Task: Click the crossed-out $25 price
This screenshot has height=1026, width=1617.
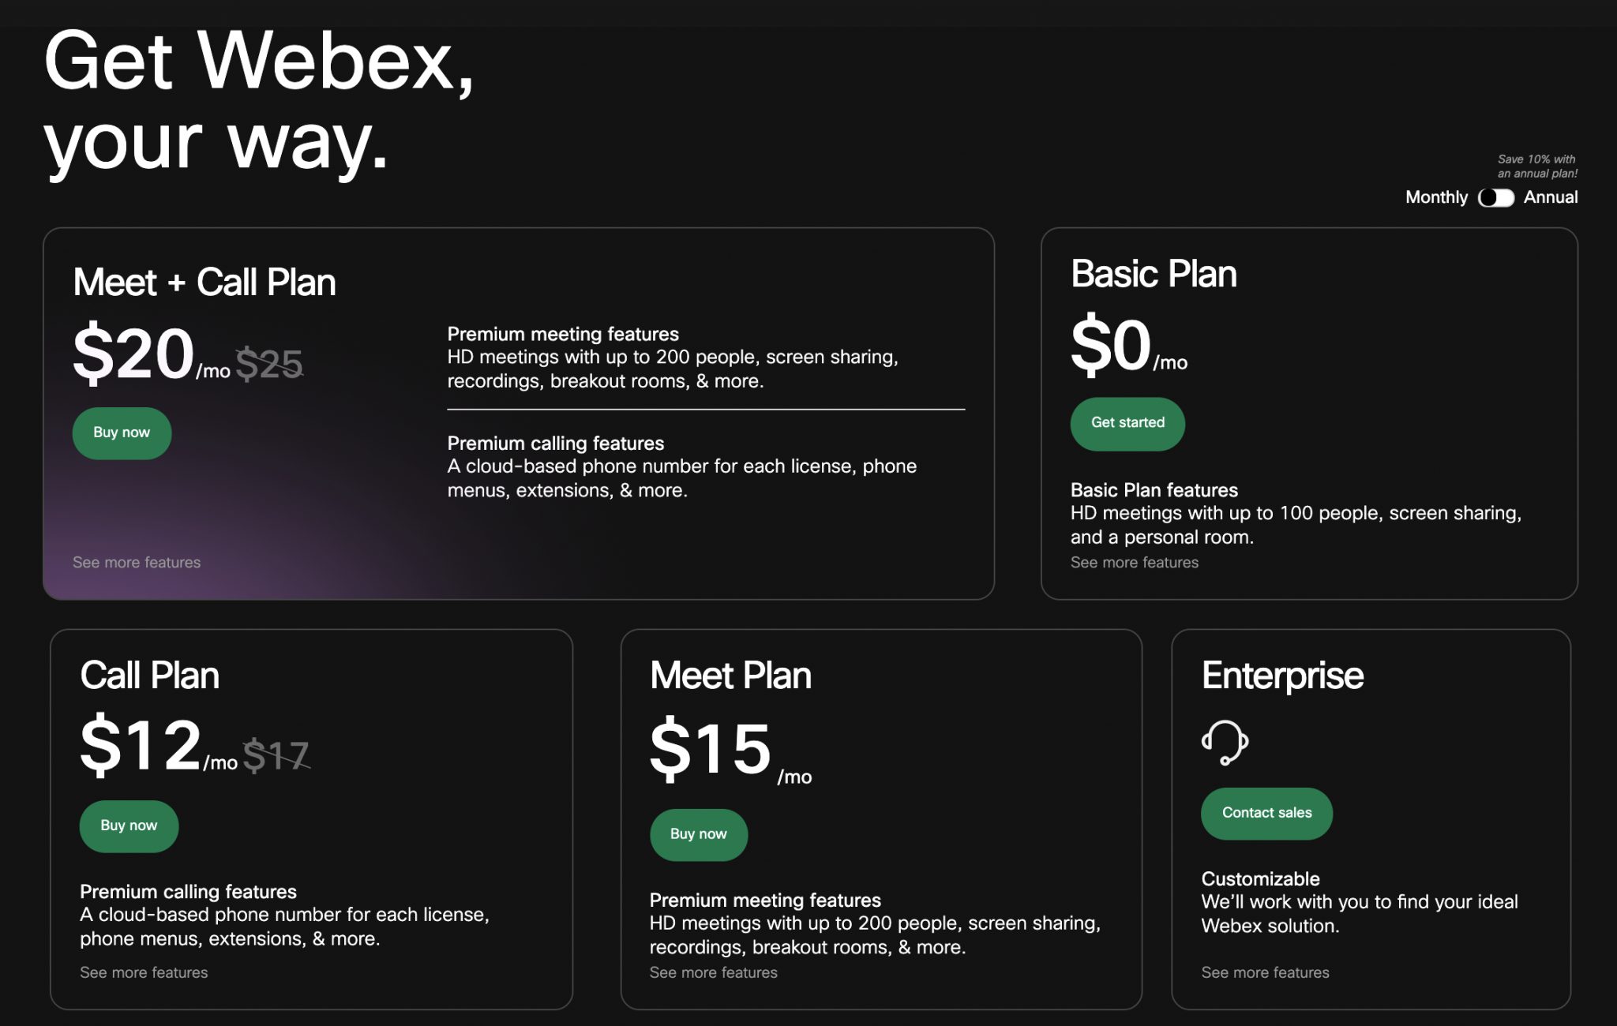Action: tap(271, 365)
